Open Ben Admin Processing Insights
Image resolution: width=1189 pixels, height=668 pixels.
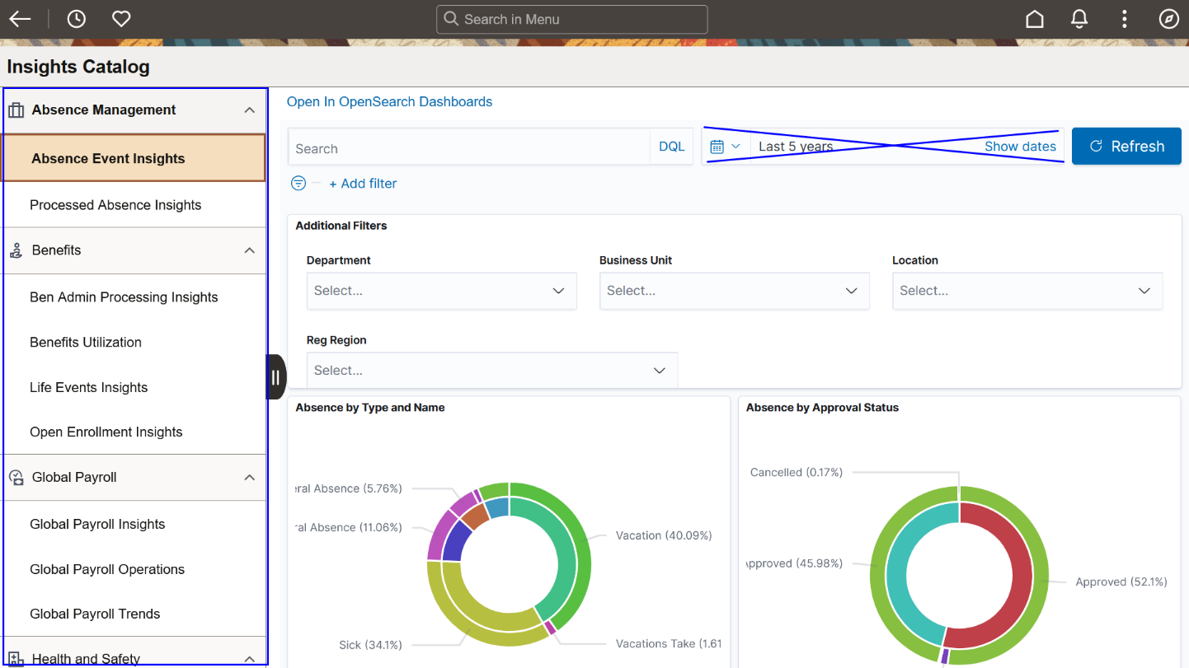click(x=134, y=297)
